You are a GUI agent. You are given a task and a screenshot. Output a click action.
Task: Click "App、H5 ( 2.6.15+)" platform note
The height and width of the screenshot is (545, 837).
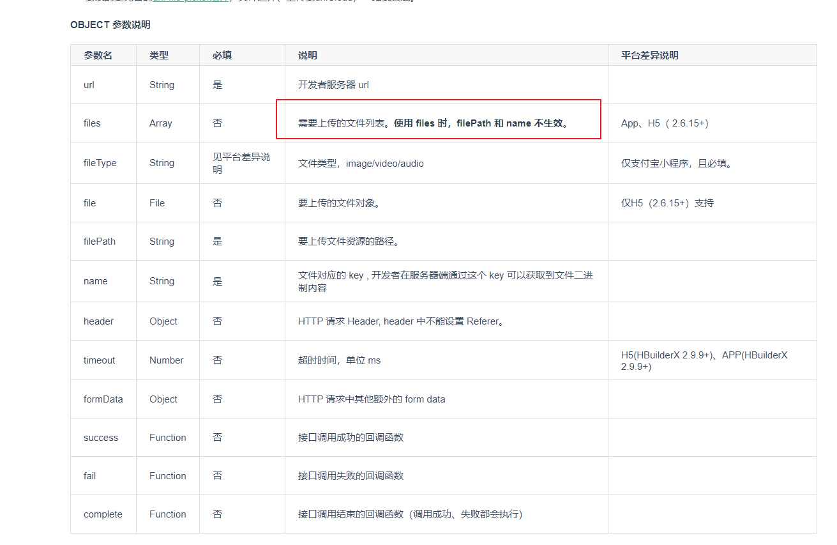(x=665, y=123)
